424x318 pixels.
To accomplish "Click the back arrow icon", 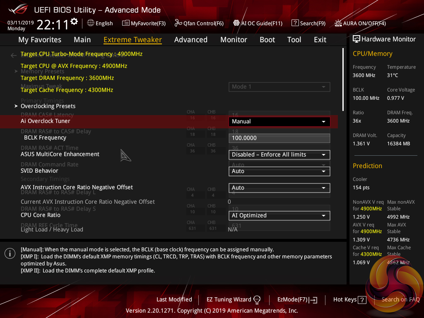I will tap(14, 55).
